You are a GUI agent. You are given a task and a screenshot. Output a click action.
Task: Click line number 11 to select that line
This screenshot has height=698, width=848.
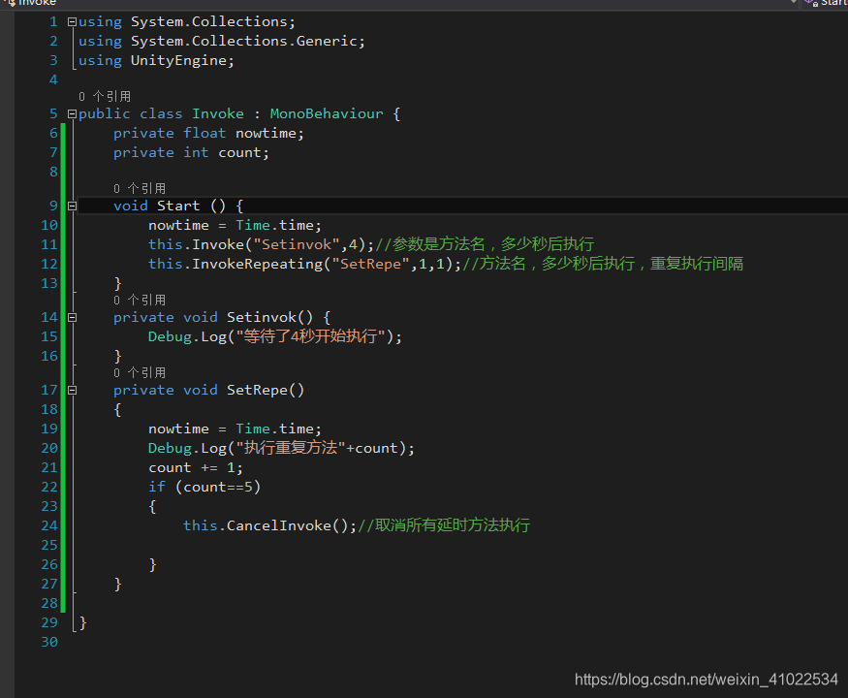[x=49, y=244]
